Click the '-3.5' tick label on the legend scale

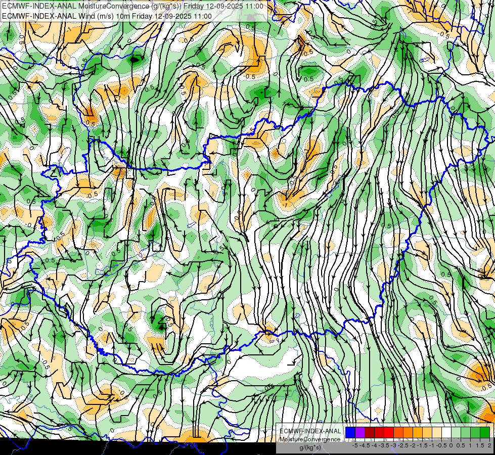tap(384, 445)
